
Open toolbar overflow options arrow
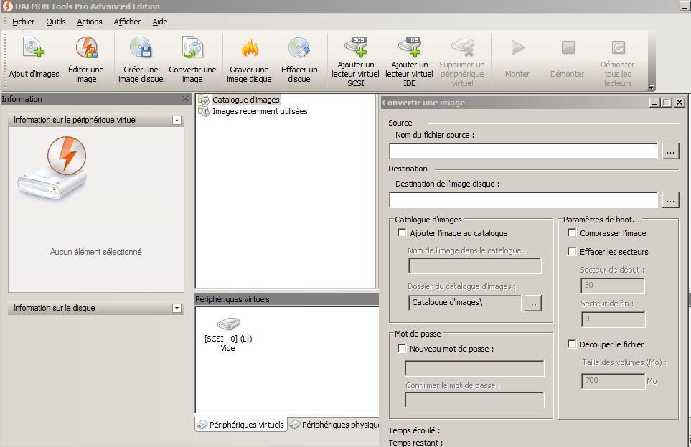pyautogui.click(x=652, y=87)
